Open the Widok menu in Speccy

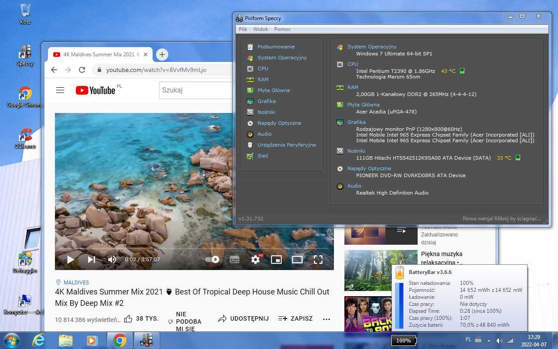pos(261,29)
